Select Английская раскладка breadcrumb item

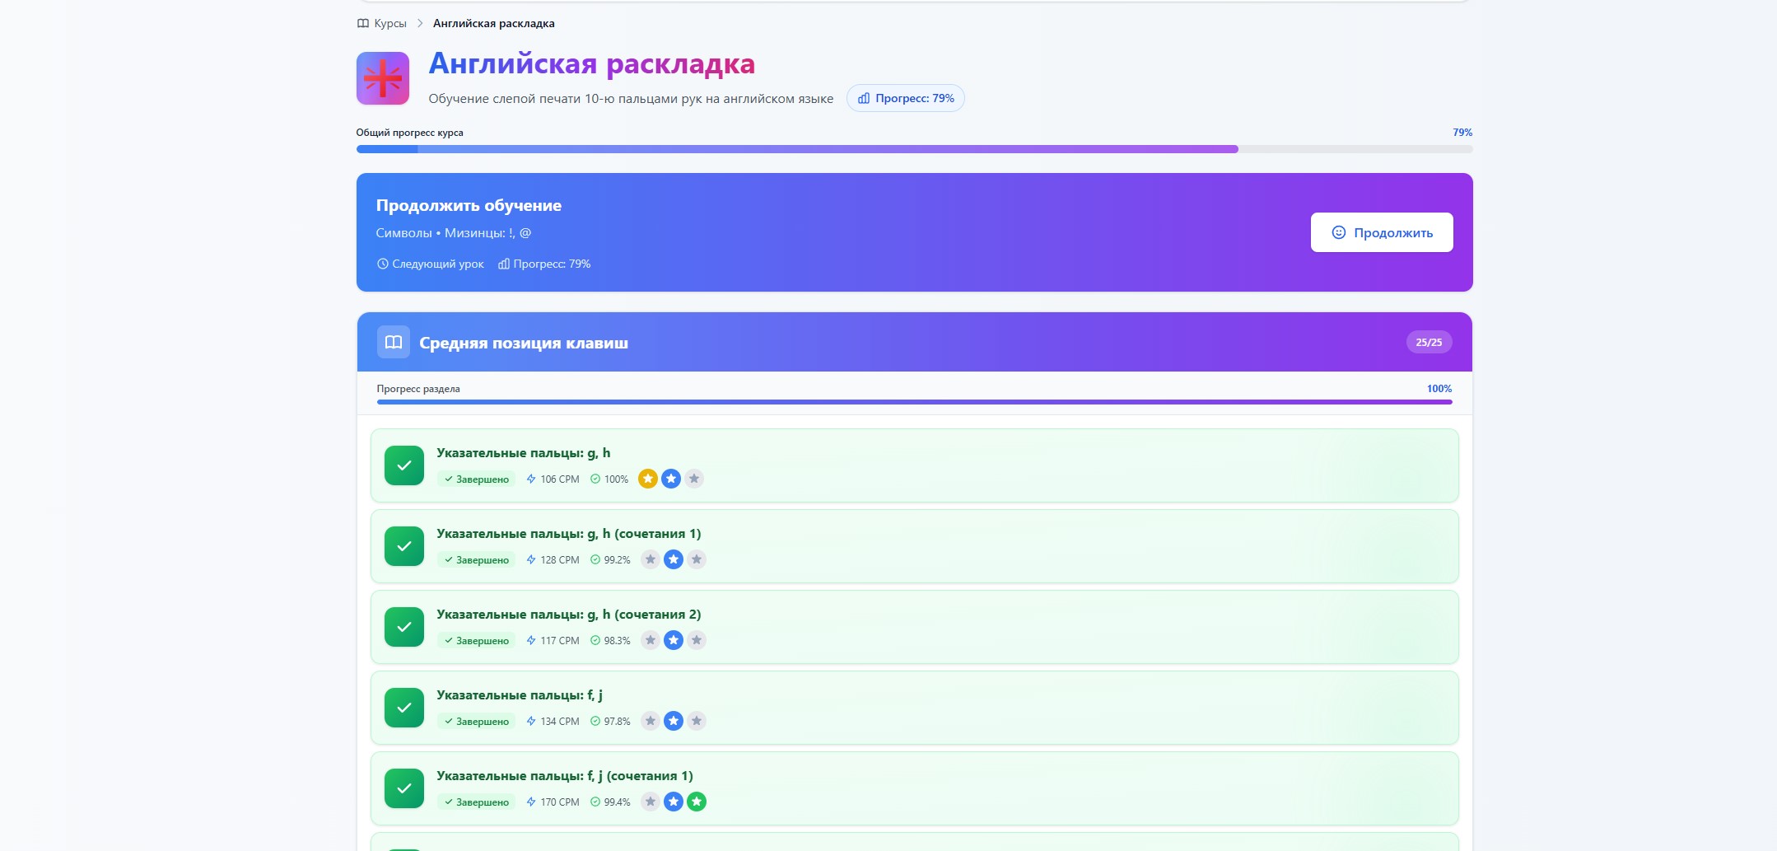click(493, 23)
